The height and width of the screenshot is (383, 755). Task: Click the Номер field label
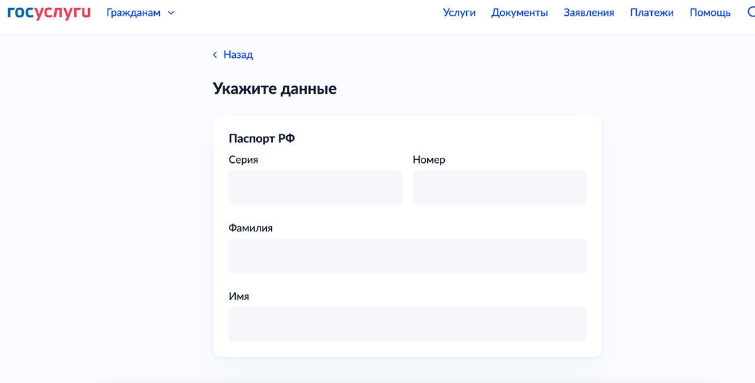[428, 160]
